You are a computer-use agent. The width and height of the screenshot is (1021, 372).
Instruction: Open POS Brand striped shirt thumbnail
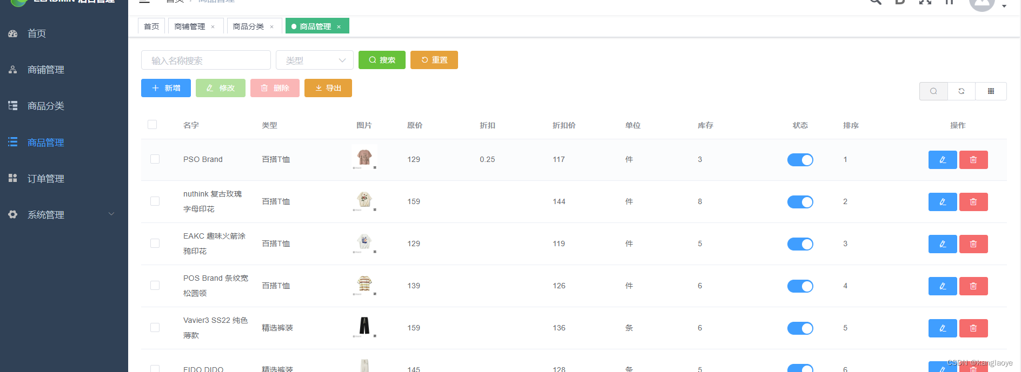point(364,284)
